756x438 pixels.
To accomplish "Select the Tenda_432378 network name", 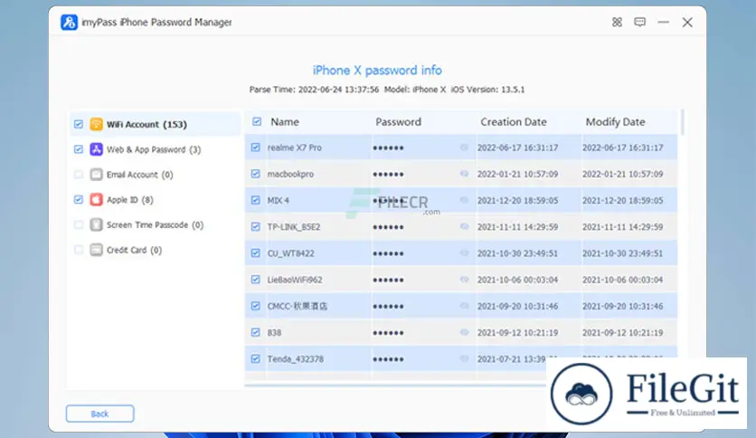I will pyautogui.click(x=295, y=359).
